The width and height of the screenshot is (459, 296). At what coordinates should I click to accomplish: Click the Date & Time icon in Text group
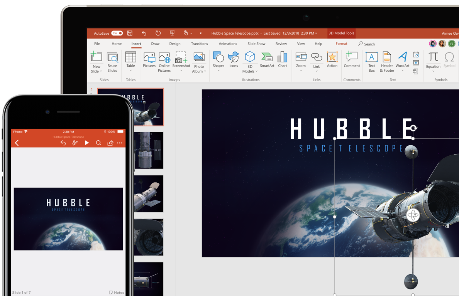pyautogui.click(x=416, y=55)
